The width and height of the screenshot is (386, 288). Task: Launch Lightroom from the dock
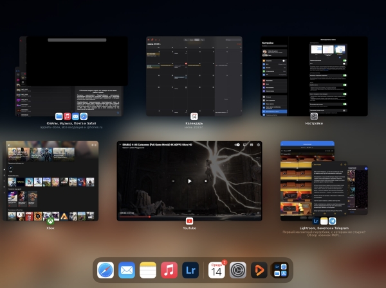click(190, 271)
